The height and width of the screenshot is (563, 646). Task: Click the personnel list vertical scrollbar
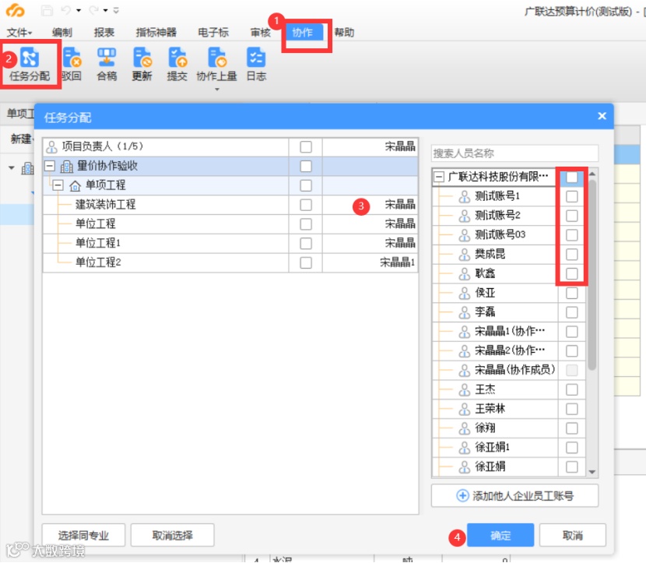592,275
